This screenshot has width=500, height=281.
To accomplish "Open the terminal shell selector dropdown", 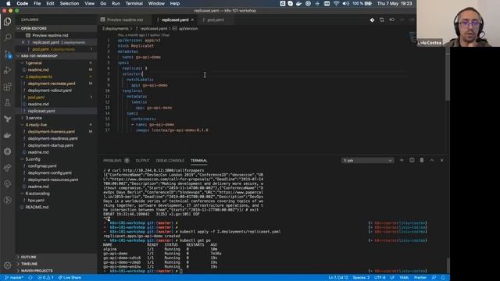I will coord(367,160).
